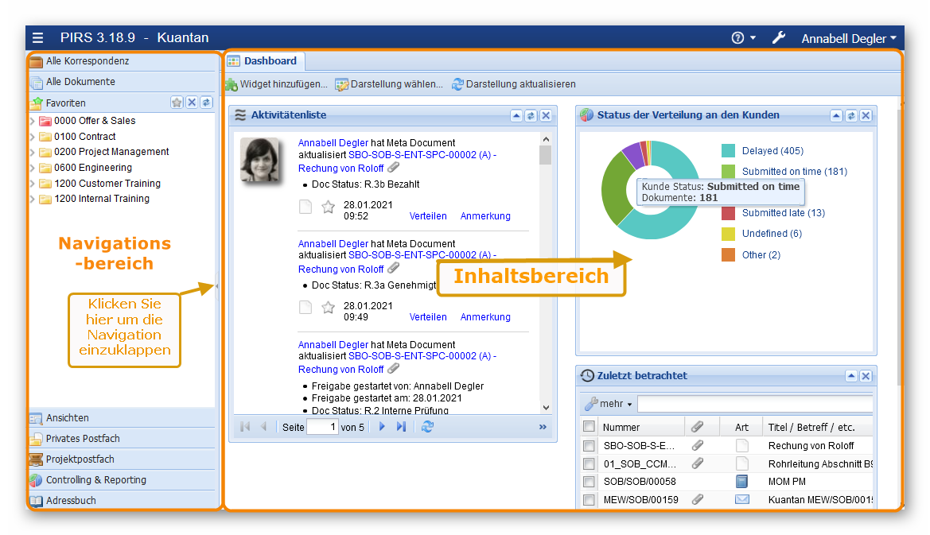
Task: Go to next page in Aktivitätenliste
Action: (382, 427)
